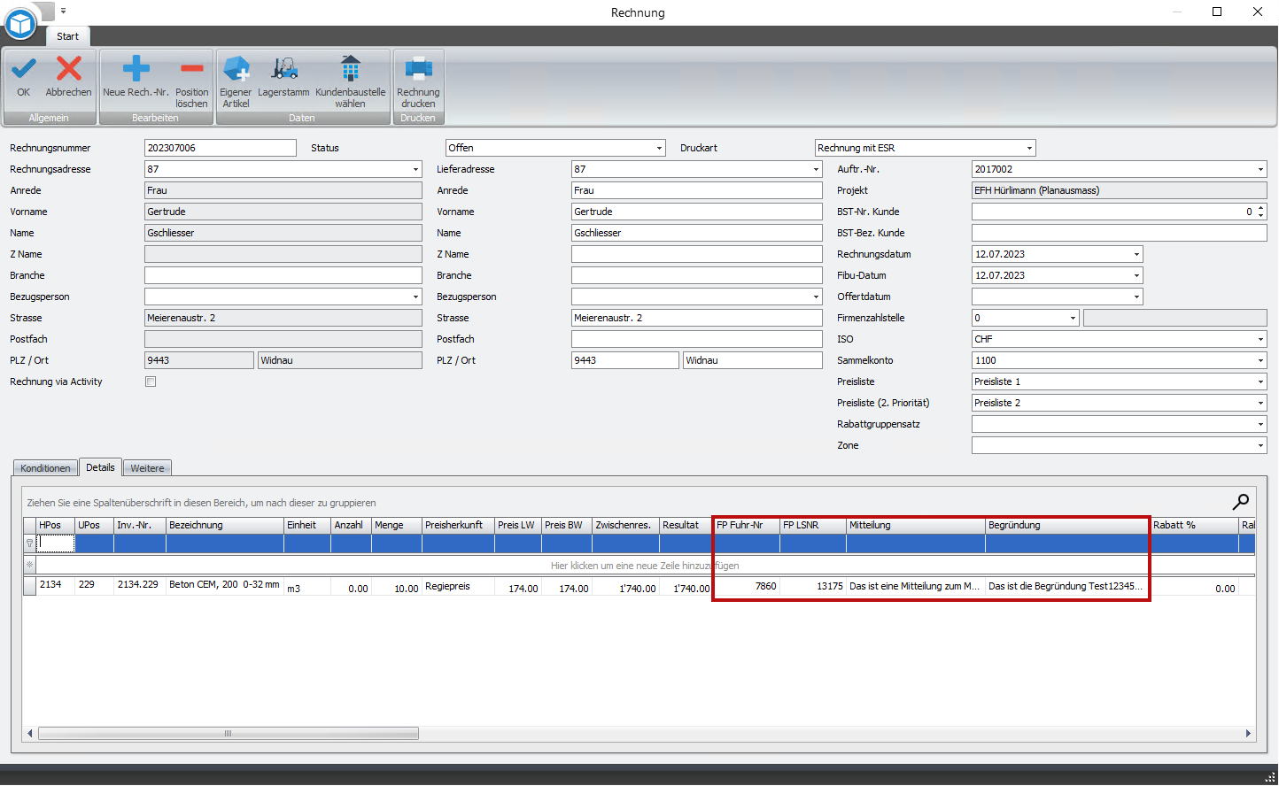Switch to the Weitere tab
Viewport: 1279px width, 786px height.
[x=147, y=468]
